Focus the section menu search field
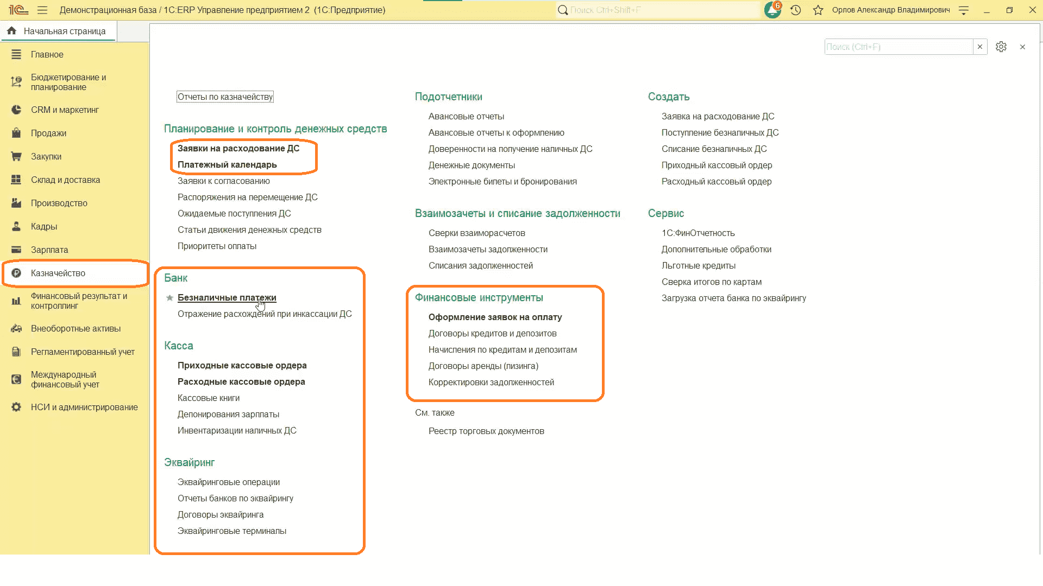 click(x=899, y=47)
